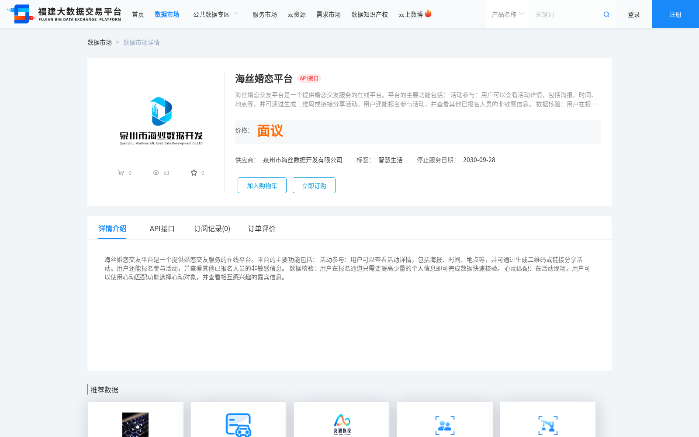
Task: Click the red API接口 tag badge
Action: point(309,78)
